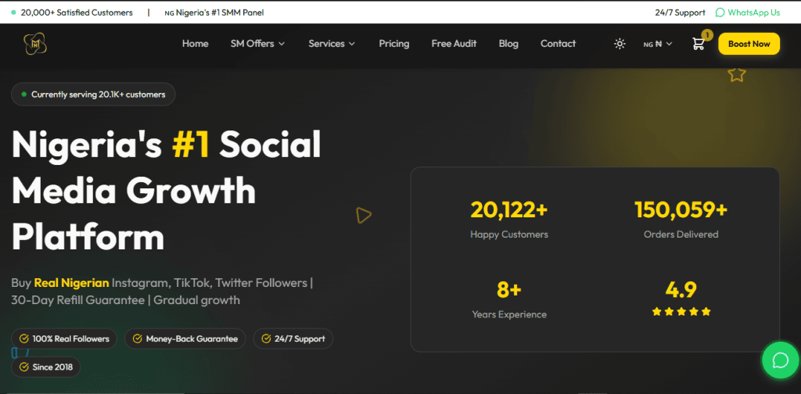Click the five-star rating row
This screenshot has width=801, height=394.
(681, 311)
